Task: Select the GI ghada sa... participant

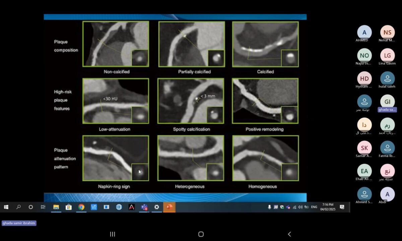Action: click(x=387, y=102)
